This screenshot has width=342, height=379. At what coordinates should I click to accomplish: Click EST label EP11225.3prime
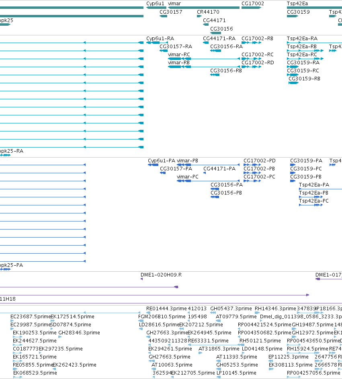pyautogui.click(x=289, y=356)
